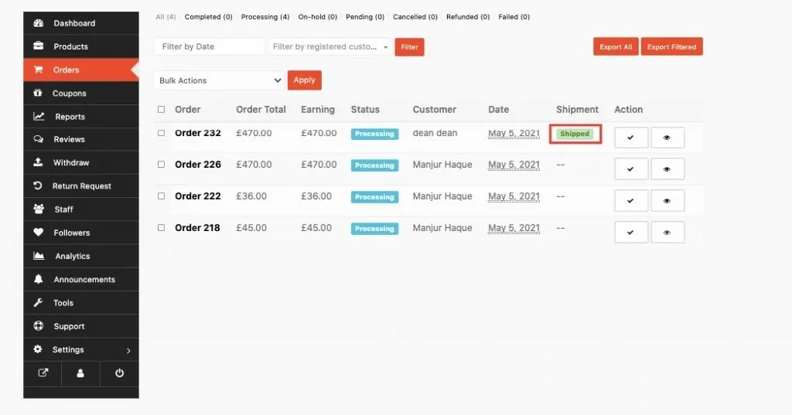Show On-hold (0) orders

click(317, 17)
